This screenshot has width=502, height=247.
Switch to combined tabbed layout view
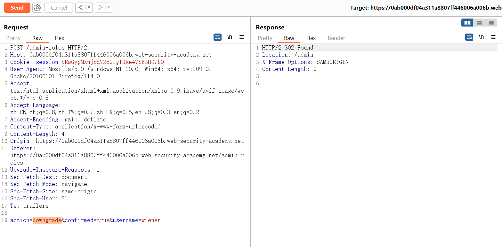click(491, 23)
